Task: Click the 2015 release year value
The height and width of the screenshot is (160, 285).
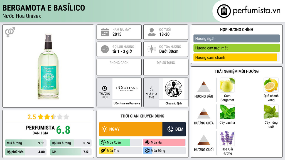Action: point(117,34)
